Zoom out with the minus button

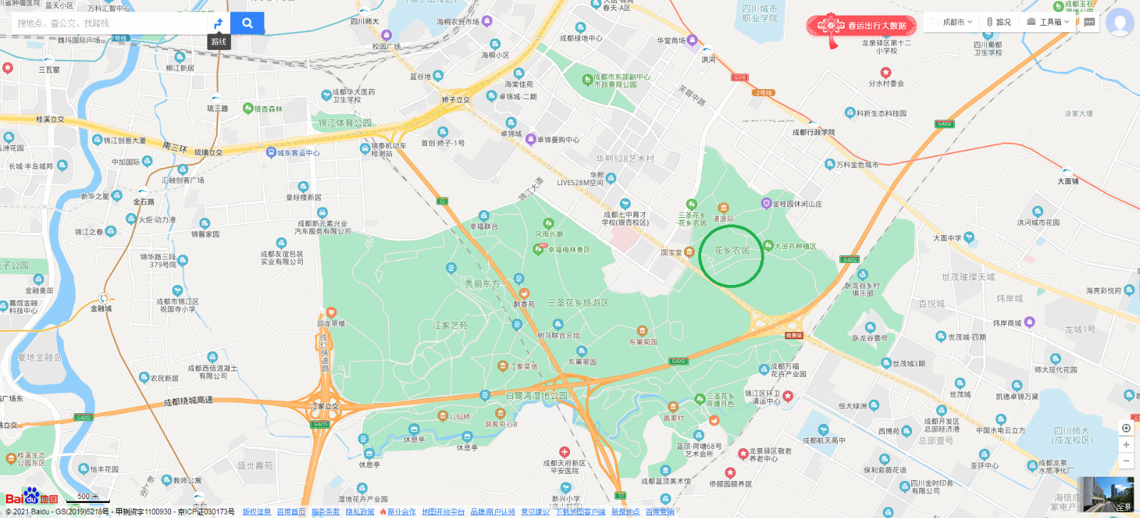pos(1126,461)
